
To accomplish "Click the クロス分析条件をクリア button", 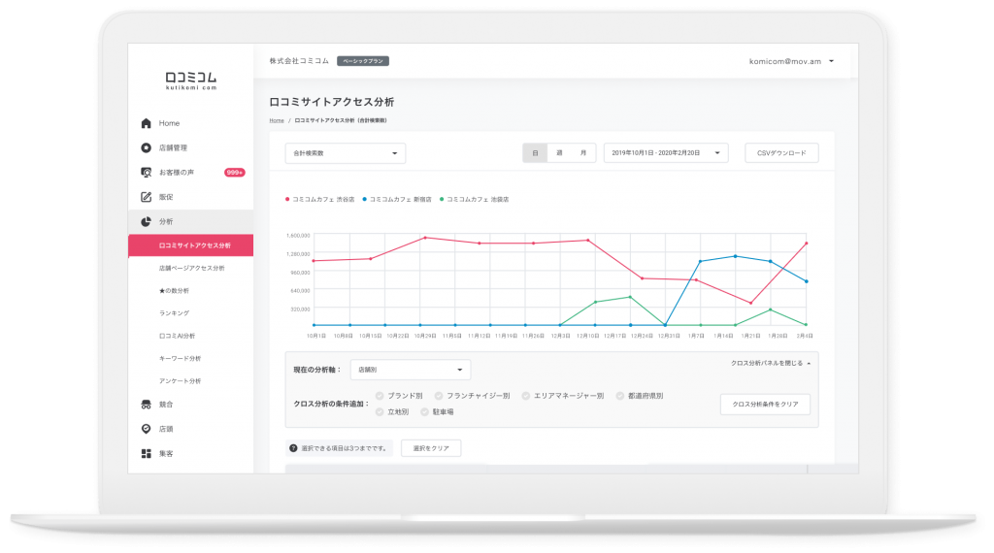I will point(765,405).
